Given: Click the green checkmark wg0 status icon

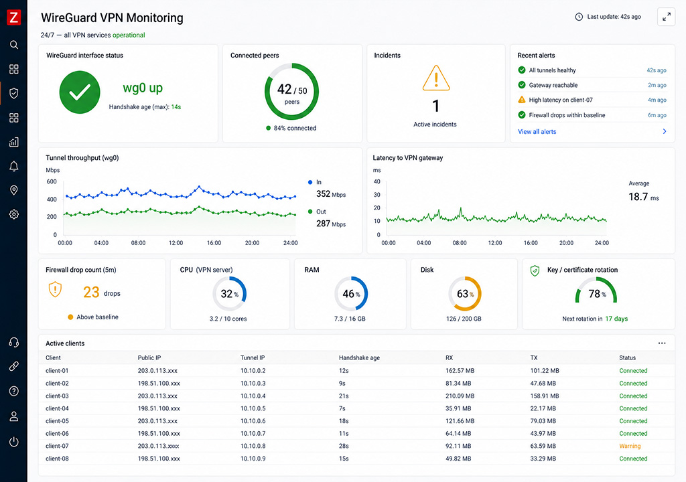Looking at the screenshot, I should [x=80, y=92].
